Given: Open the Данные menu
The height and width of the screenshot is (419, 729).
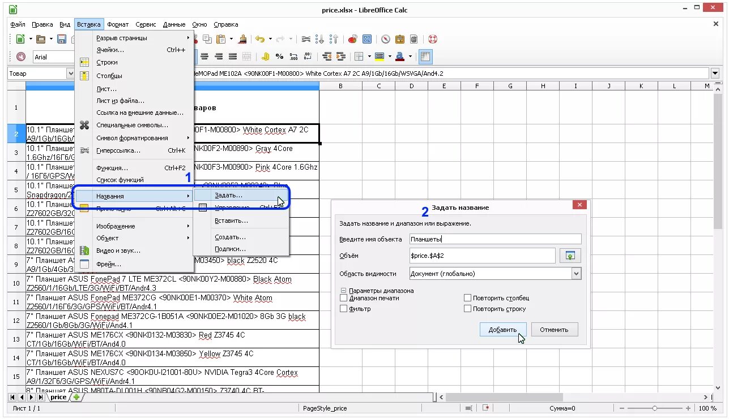Looking at the screenshot, I should (x=174, y=24).
